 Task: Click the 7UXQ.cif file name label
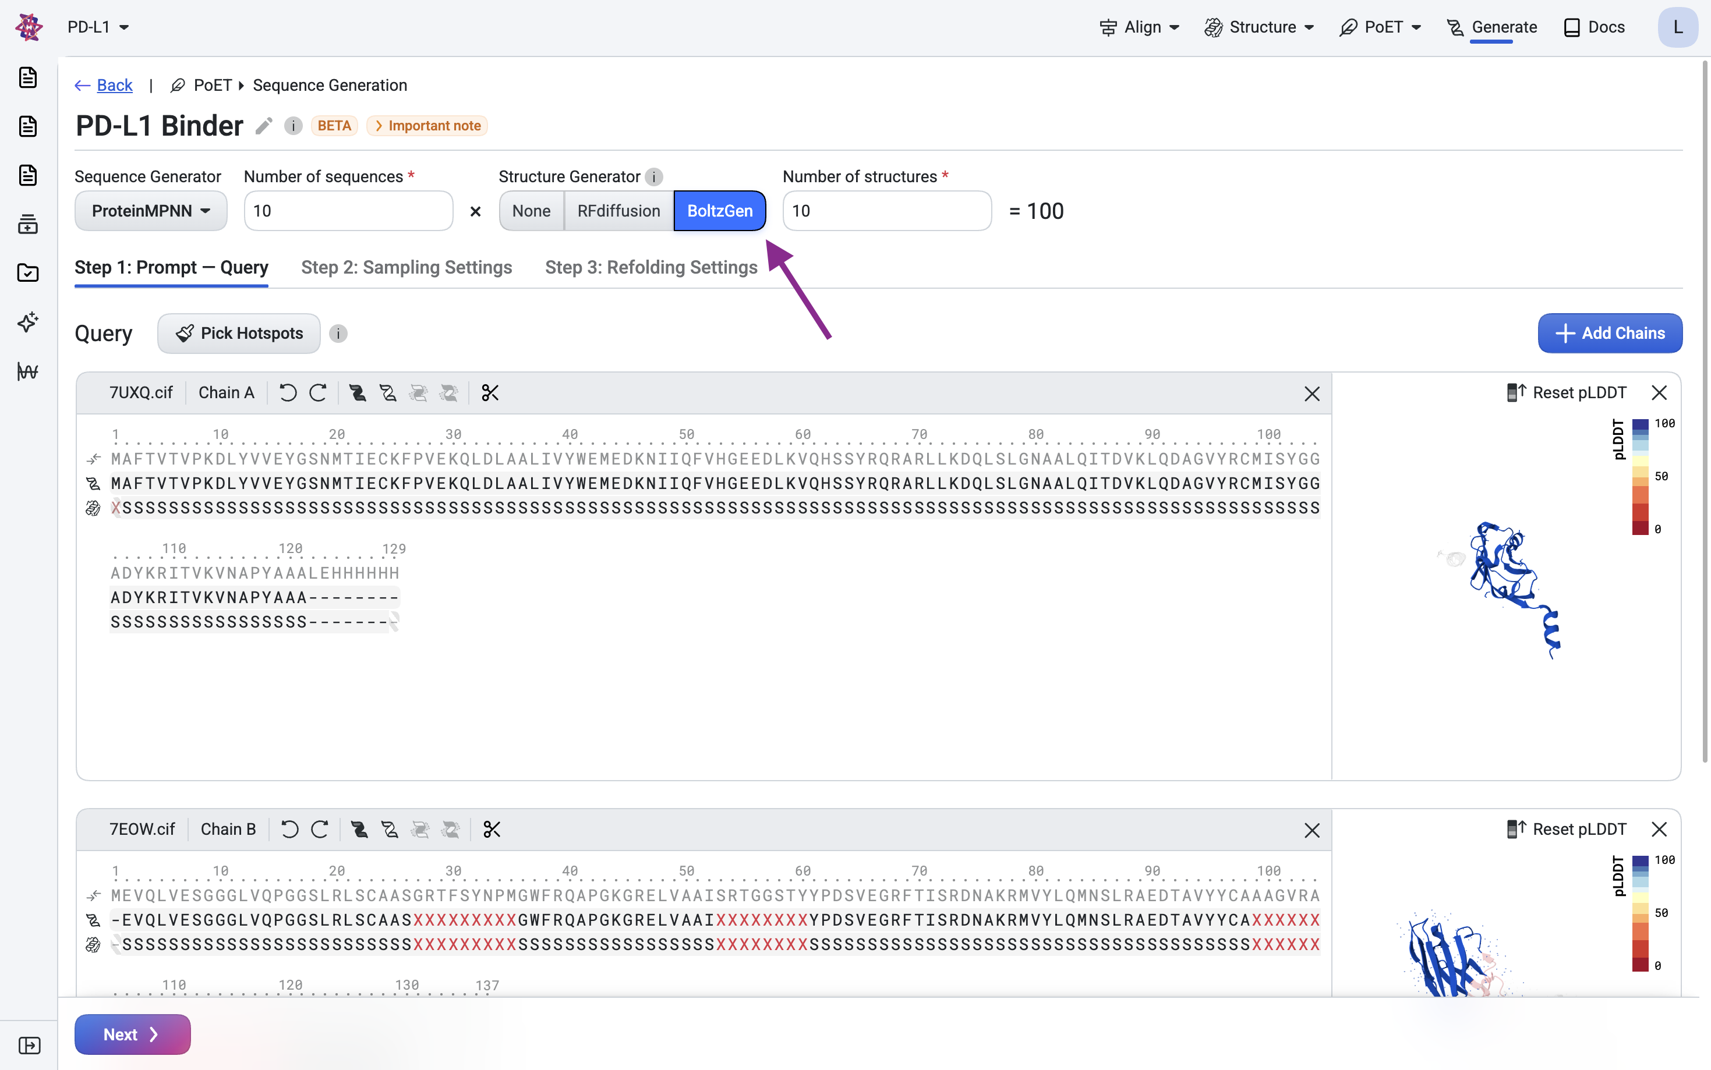tap(141, 393)
